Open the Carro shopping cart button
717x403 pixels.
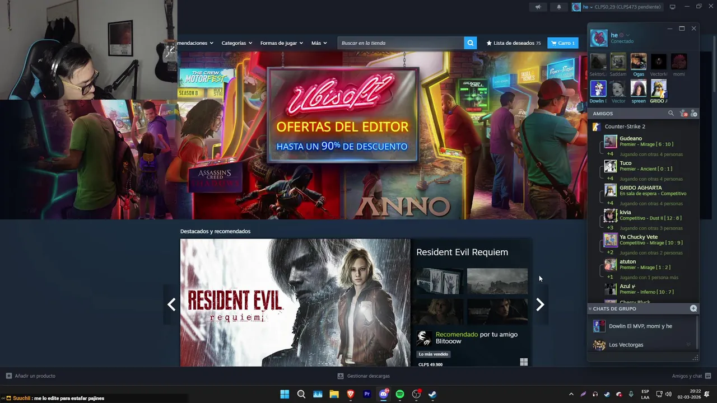pos(563,43)
